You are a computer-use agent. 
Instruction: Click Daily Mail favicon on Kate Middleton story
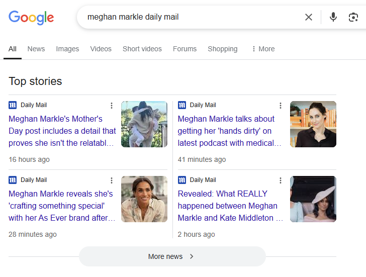pyautogui.click(x=182, y=180)
